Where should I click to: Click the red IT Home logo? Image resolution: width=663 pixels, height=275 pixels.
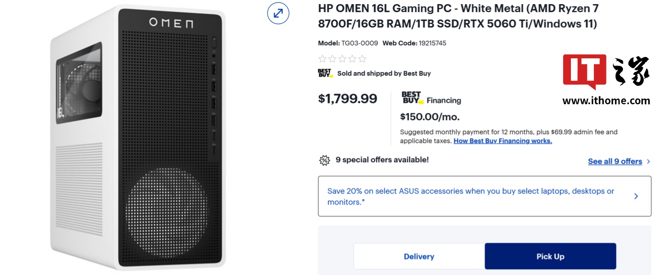click(584, 71)
